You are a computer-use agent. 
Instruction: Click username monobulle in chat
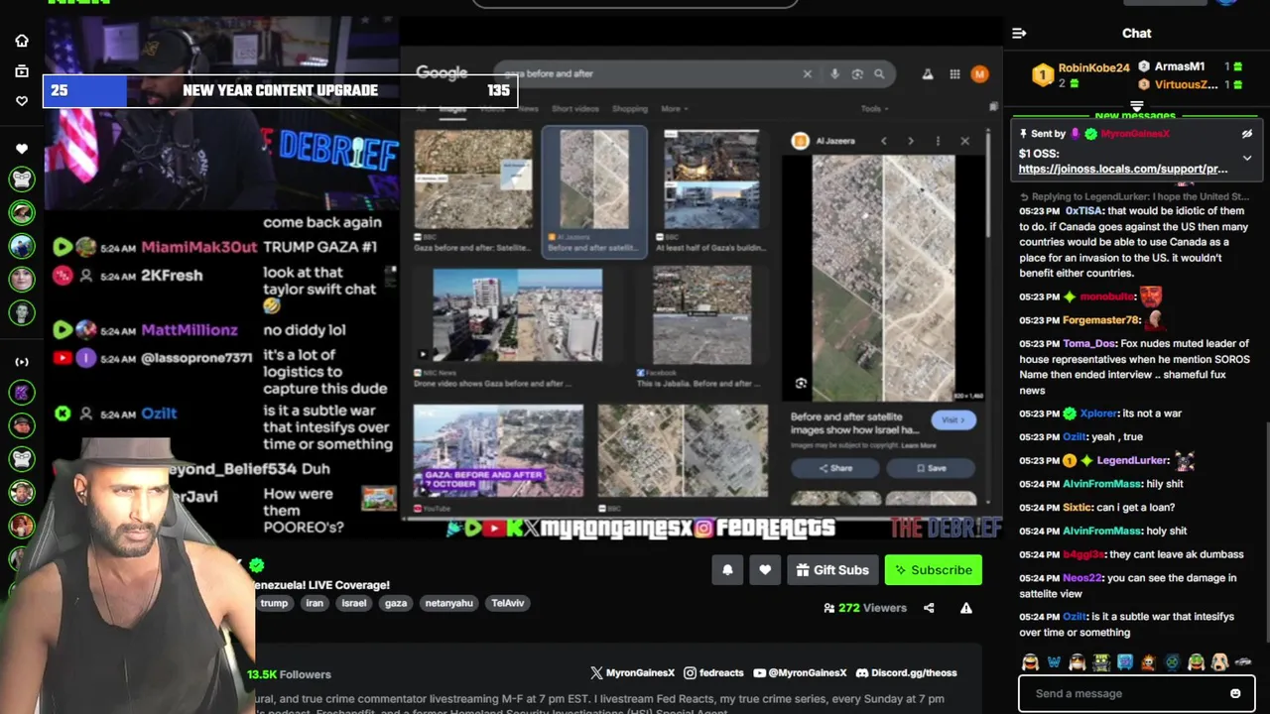click(x=1106, y=297)
